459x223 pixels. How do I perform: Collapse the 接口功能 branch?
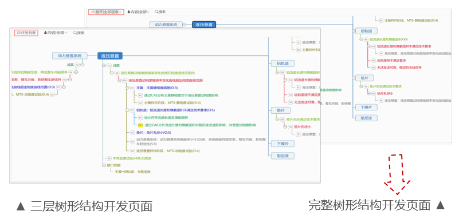[x=104, y=165]
